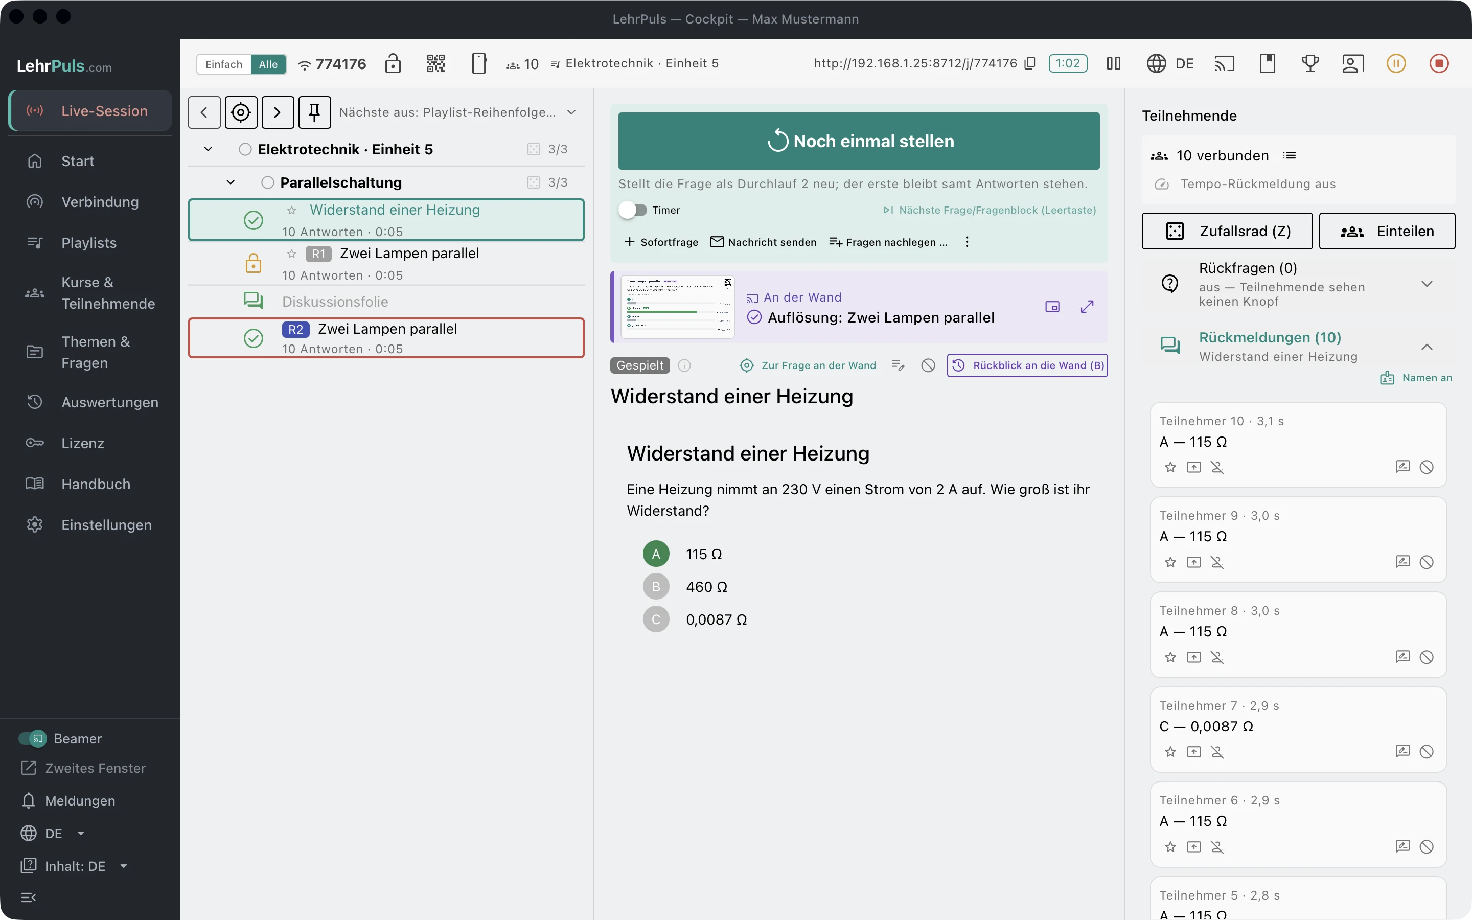Select the Parallelschaltung radio circle
1472x920 pixels.
[268, 182]
